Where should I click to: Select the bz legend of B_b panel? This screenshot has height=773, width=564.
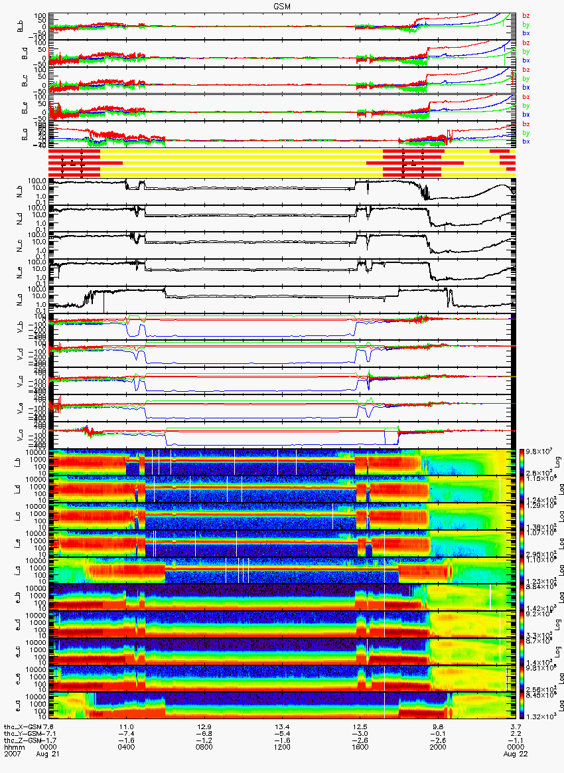[526, 16]
